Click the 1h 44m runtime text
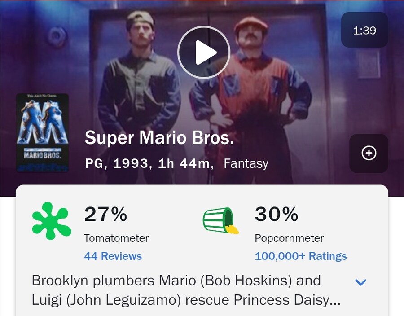Screen dimensions: 404x316 [x=184, y=163]
